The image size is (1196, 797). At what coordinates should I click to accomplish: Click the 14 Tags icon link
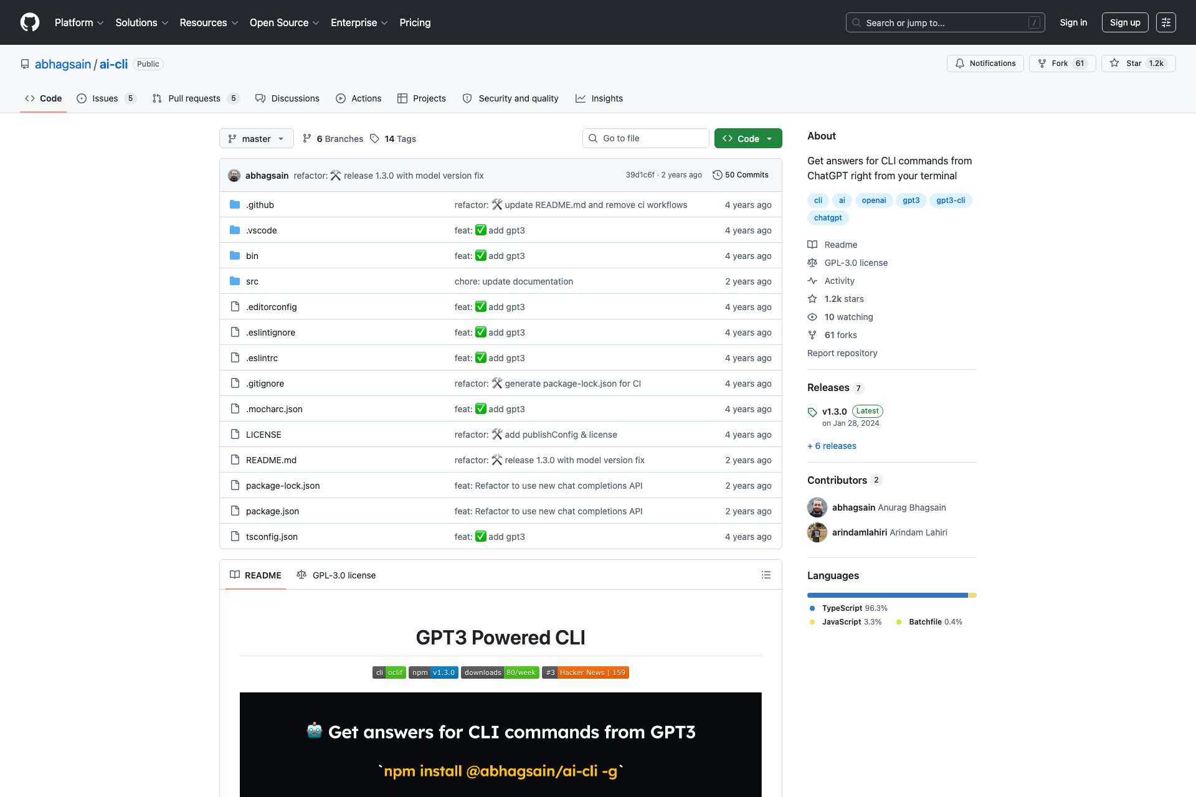(393, 139)
